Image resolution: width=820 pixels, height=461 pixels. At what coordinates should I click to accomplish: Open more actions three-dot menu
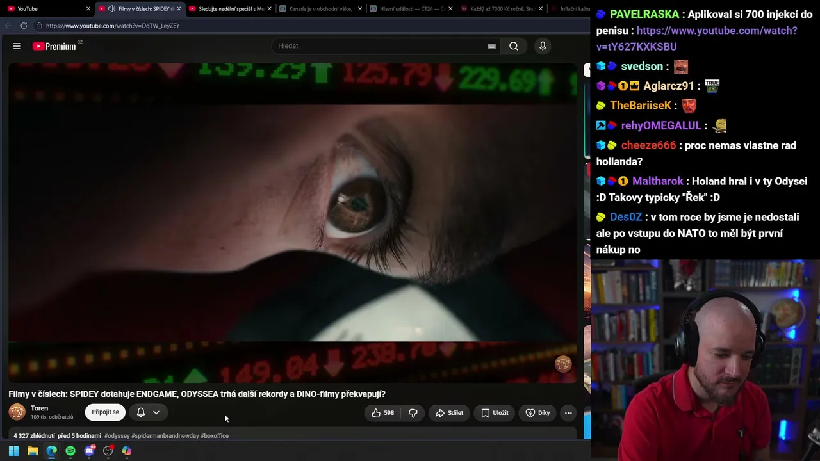tap(568, 413)
